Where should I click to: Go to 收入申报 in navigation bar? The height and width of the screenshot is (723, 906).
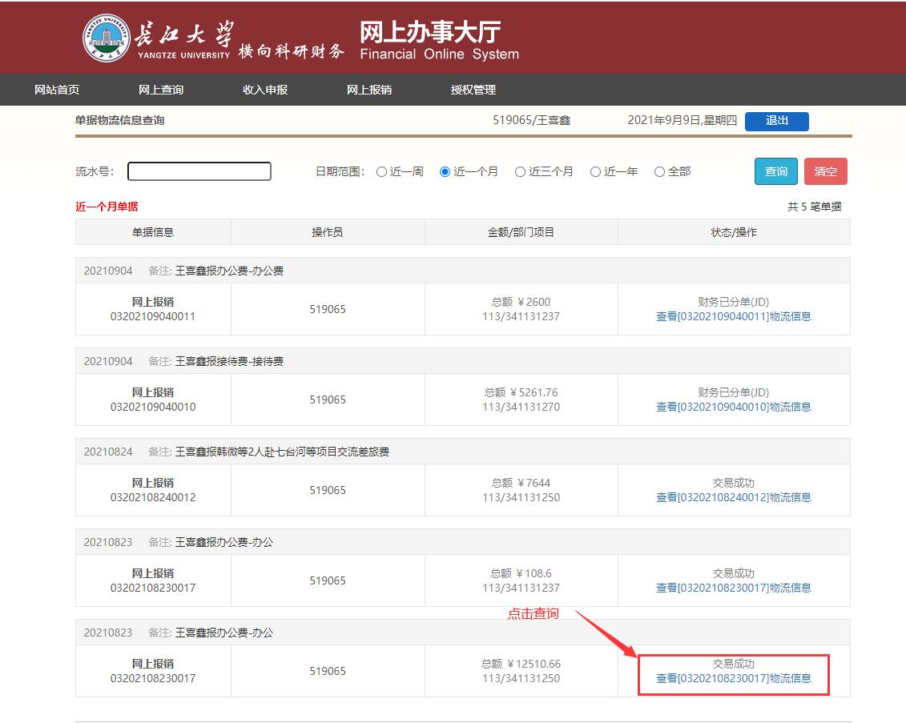265,90
